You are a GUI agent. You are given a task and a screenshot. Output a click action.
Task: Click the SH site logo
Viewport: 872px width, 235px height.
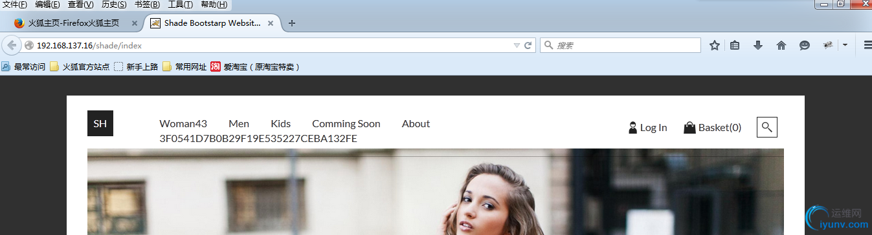(x=100, y=123)
